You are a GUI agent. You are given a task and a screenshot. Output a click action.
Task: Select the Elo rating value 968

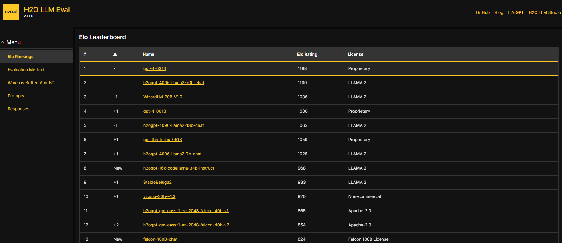(x=302, y=168)
